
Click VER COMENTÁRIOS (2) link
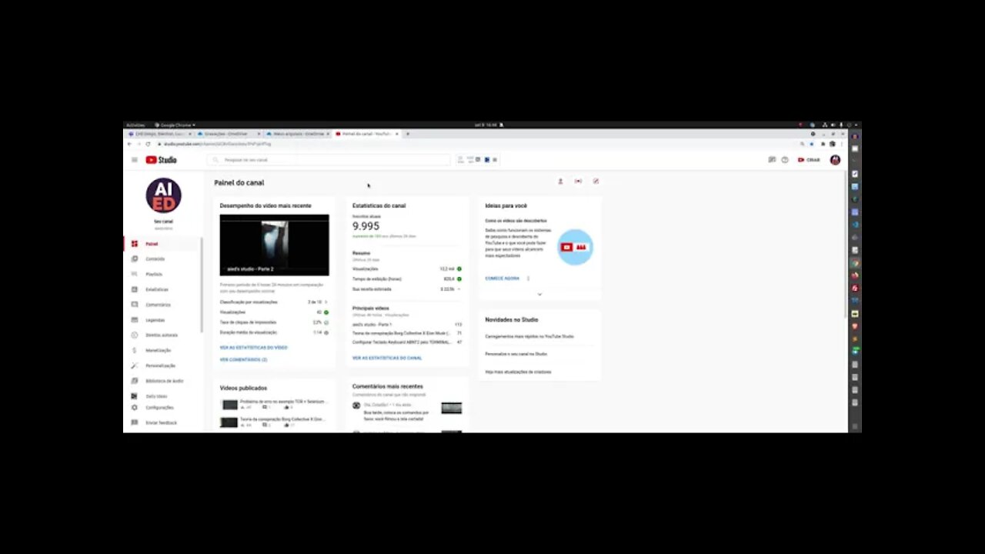tap(243, 359)
